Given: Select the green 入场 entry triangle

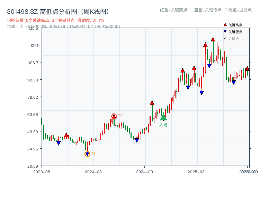Looking at the screenshot, I should (163, 118).
